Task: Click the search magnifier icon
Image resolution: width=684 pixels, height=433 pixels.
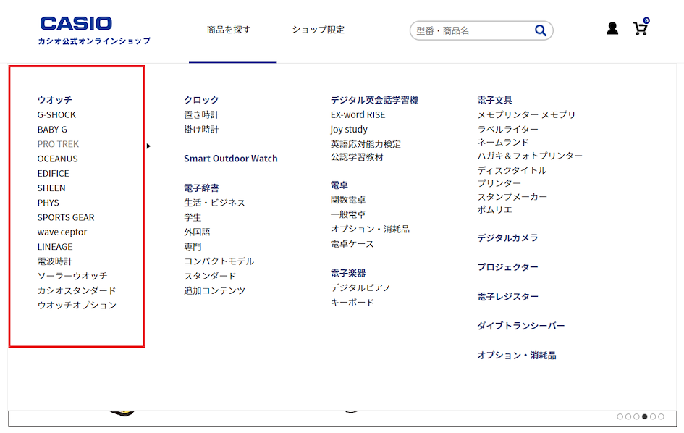Action: 540,30
